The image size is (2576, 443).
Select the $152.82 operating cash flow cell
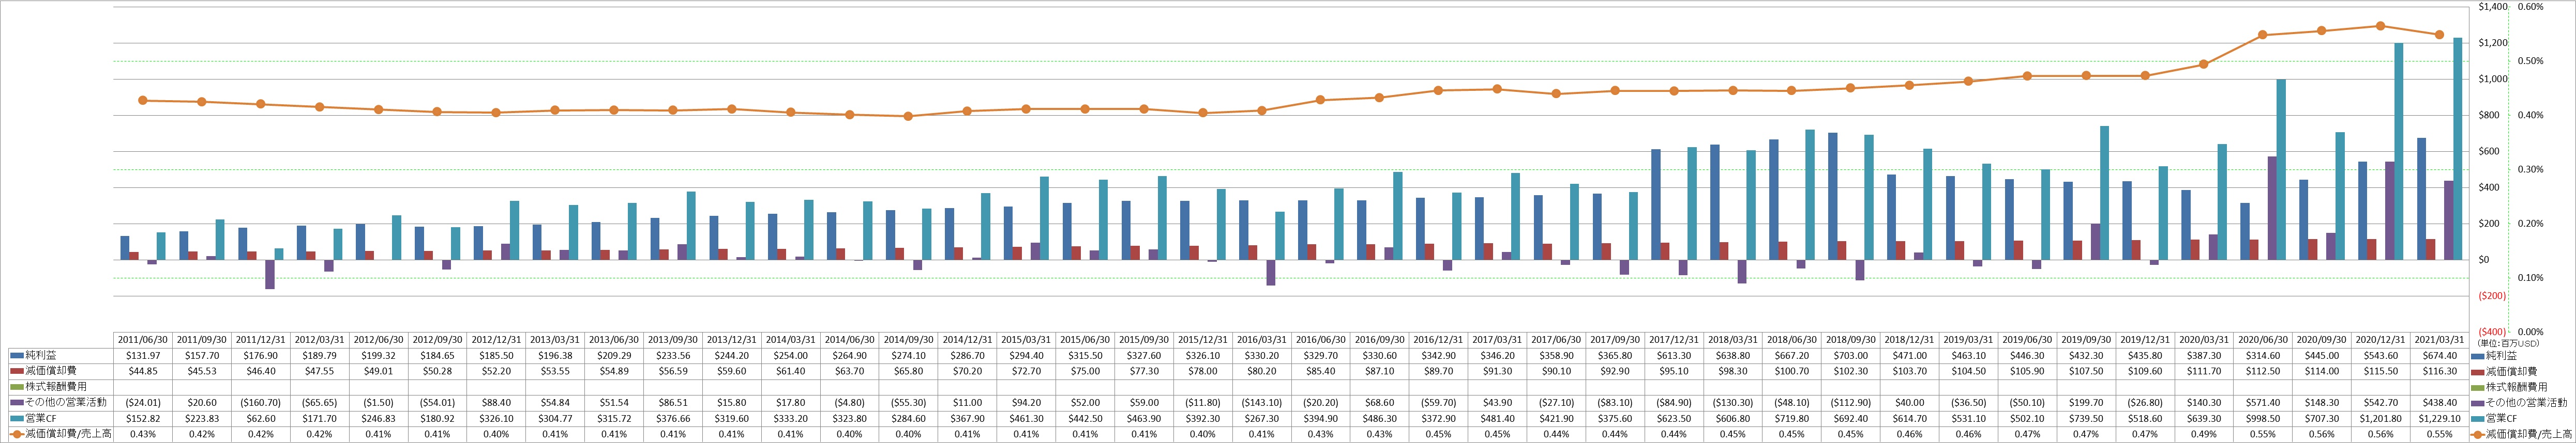[143, 418]
